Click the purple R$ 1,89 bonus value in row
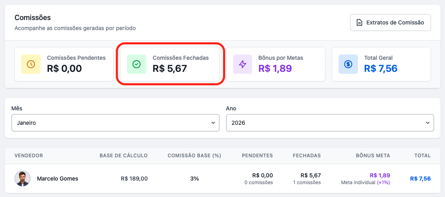Screen dimensions: 445x197 [x=380, y=175]
